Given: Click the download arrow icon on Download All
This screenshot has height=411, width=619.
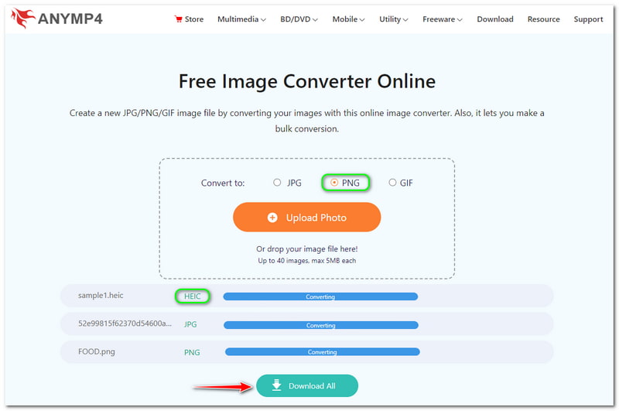Looking at the screenshot, I should [277, 385].
